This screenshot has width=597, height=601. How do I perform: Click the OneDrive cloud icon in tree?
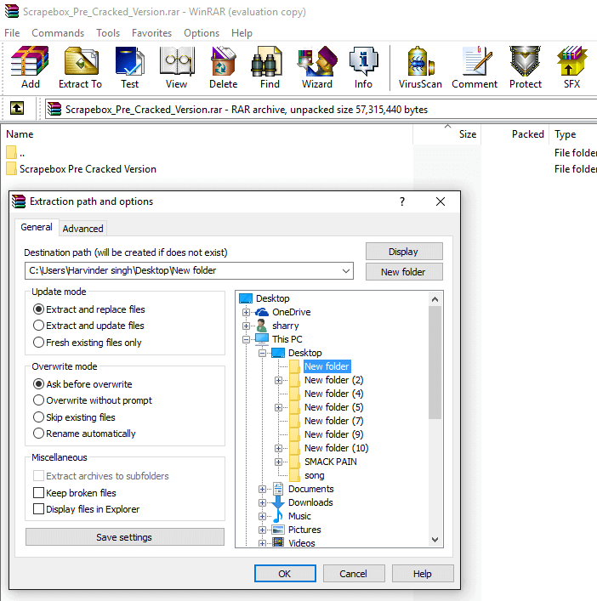[x=262, y=312]
